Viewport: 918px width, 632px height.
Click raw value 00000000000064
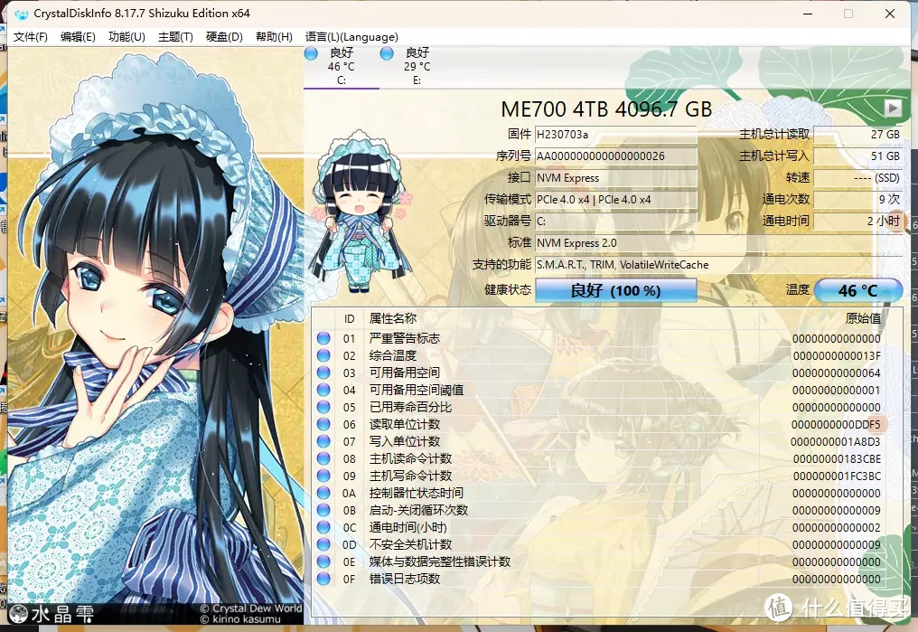pyautogui.click(x=837, y=373)
